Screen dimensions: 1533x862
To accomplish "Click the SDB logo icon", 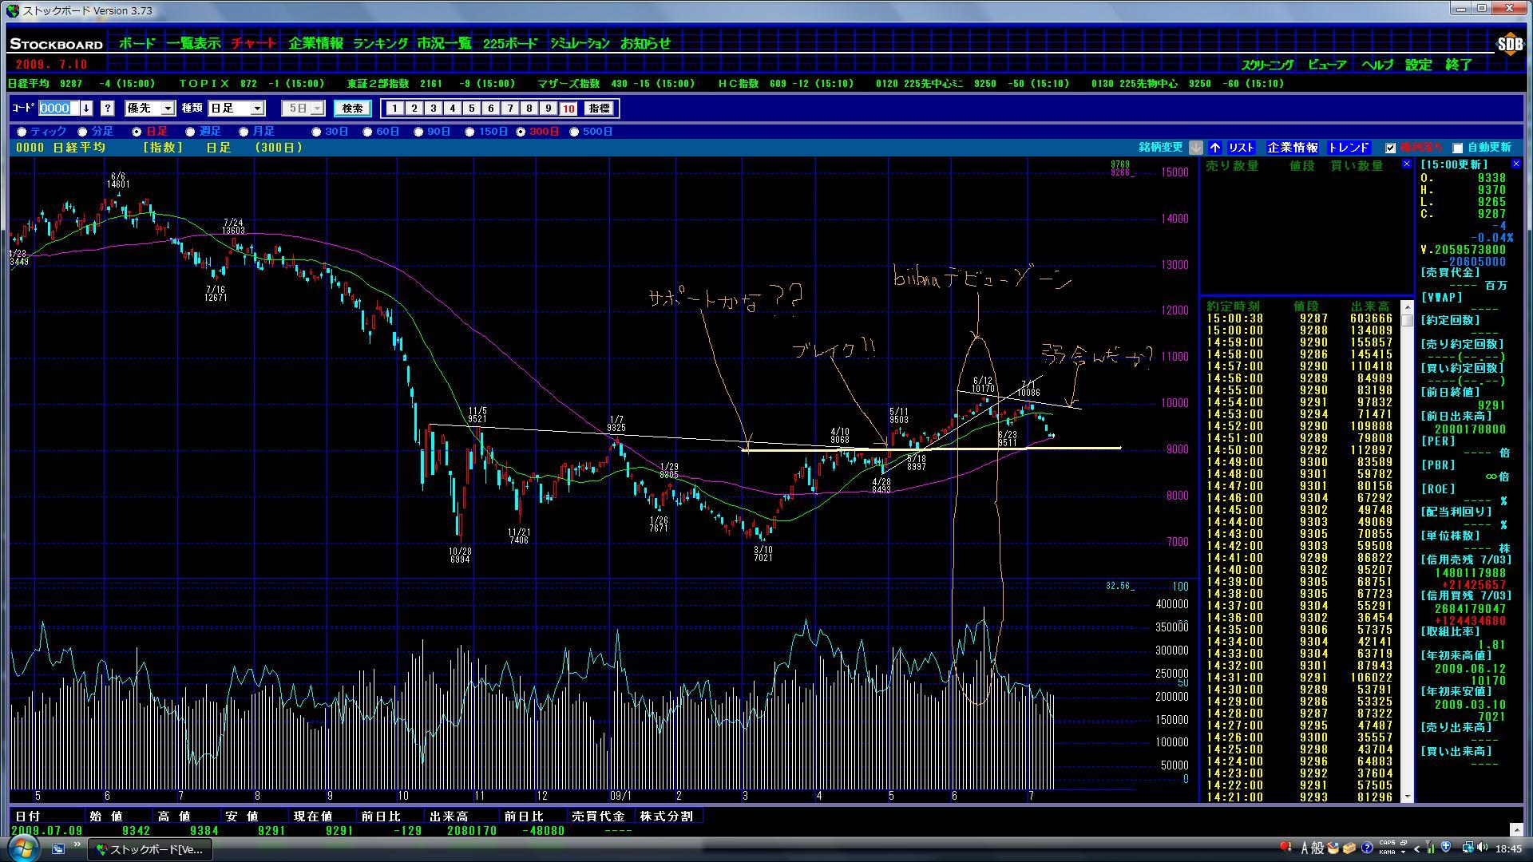I will pos(1509,45).
